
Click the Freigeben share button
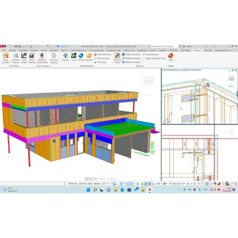62,46
